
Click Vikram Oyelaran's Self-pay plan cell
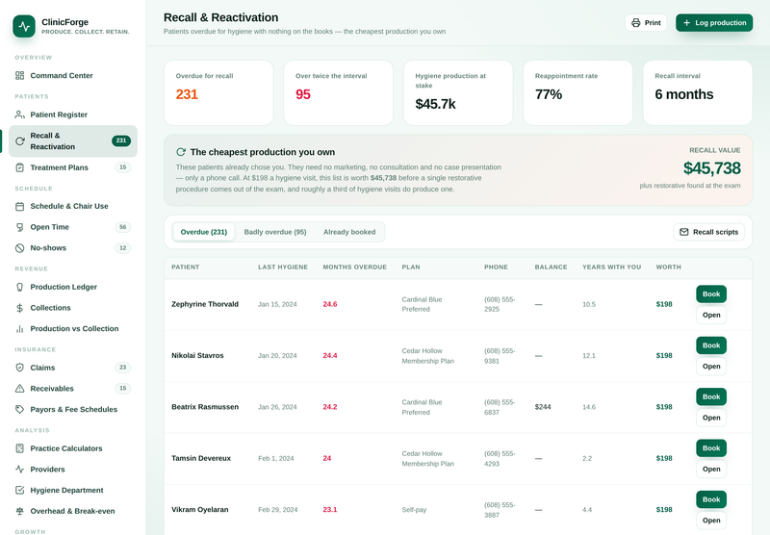tap(414, 510)
